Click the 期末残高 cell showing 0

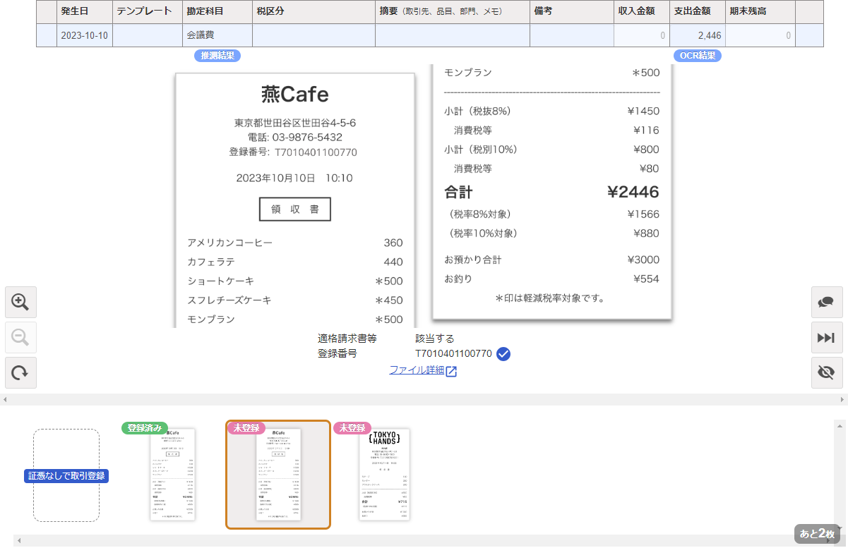pos(760,35)
